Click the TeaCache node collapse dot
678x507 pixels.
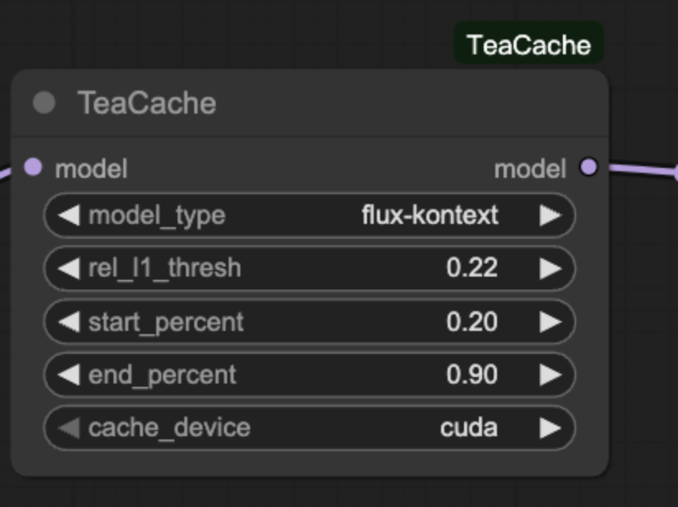(x=44, y=103)
